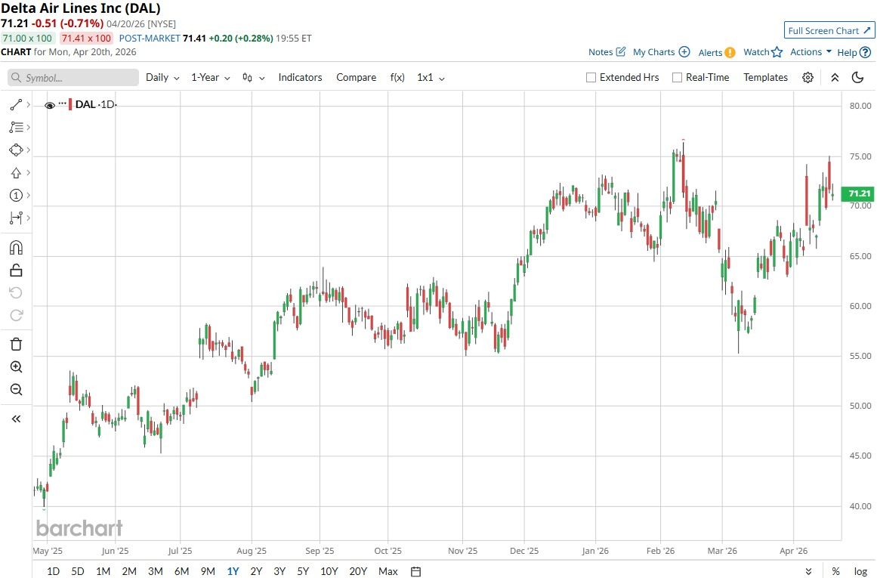Toggle DAL series visibility eye icon
877x578 pixels.
(x=50, y=105)
